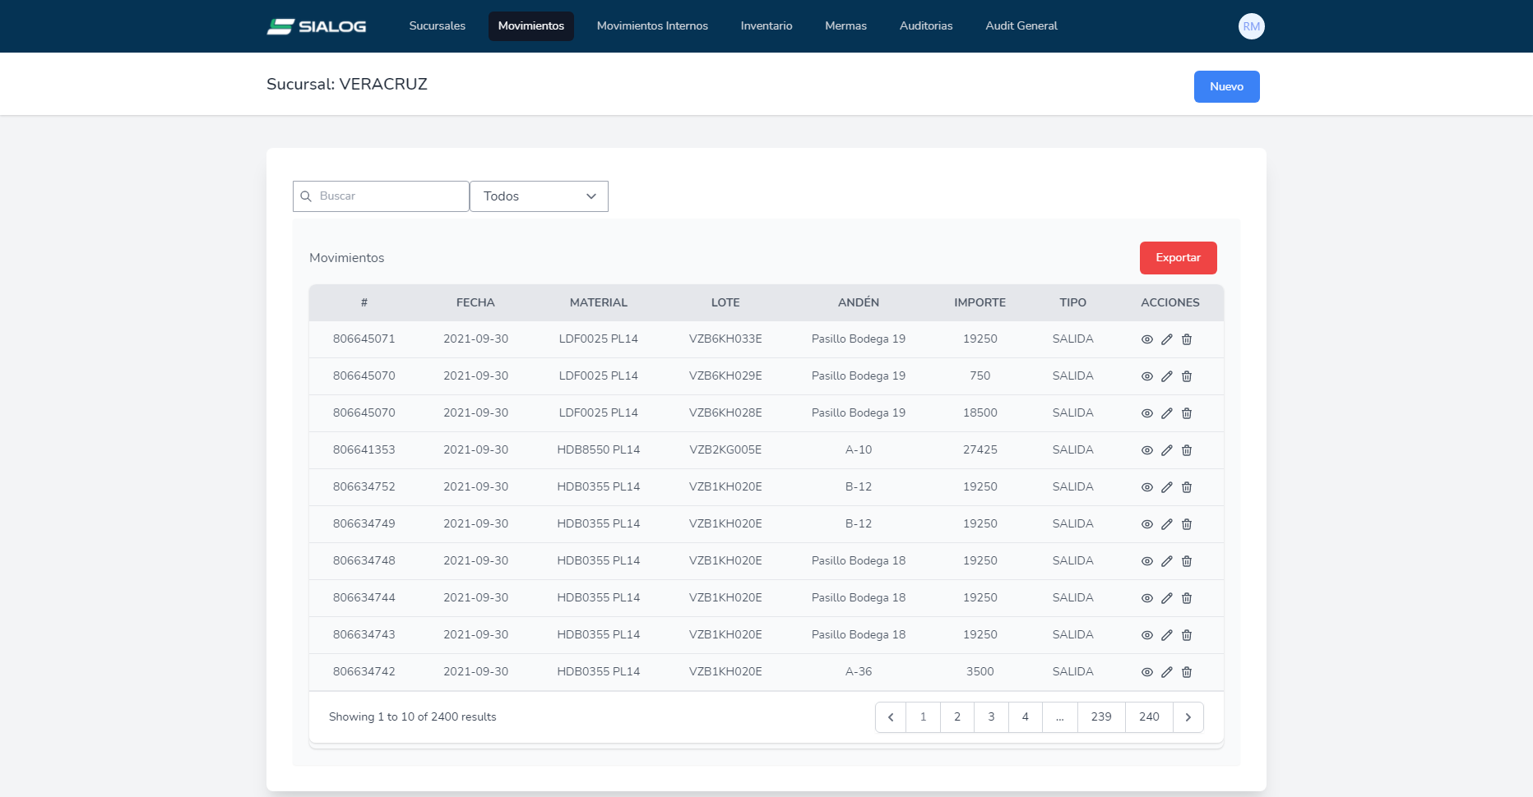Go to pagination page 1
The height and width of the screenshot is (797, 1533).
[x=924, y=717]
